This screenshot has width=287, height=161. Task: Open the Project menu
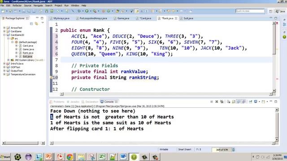pos(58,5)
